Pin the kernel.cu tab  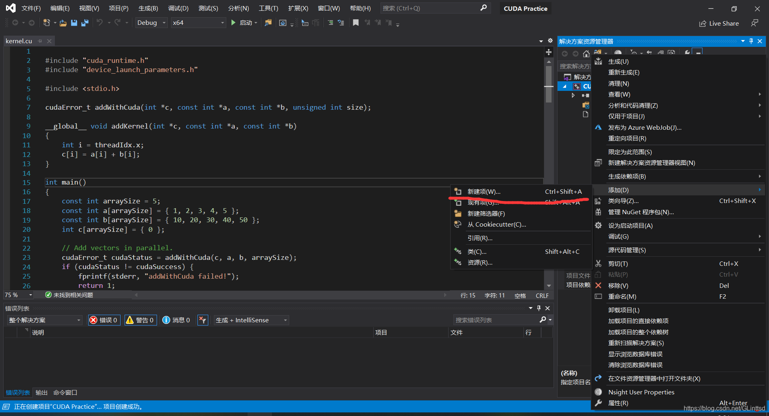point(40,41)
